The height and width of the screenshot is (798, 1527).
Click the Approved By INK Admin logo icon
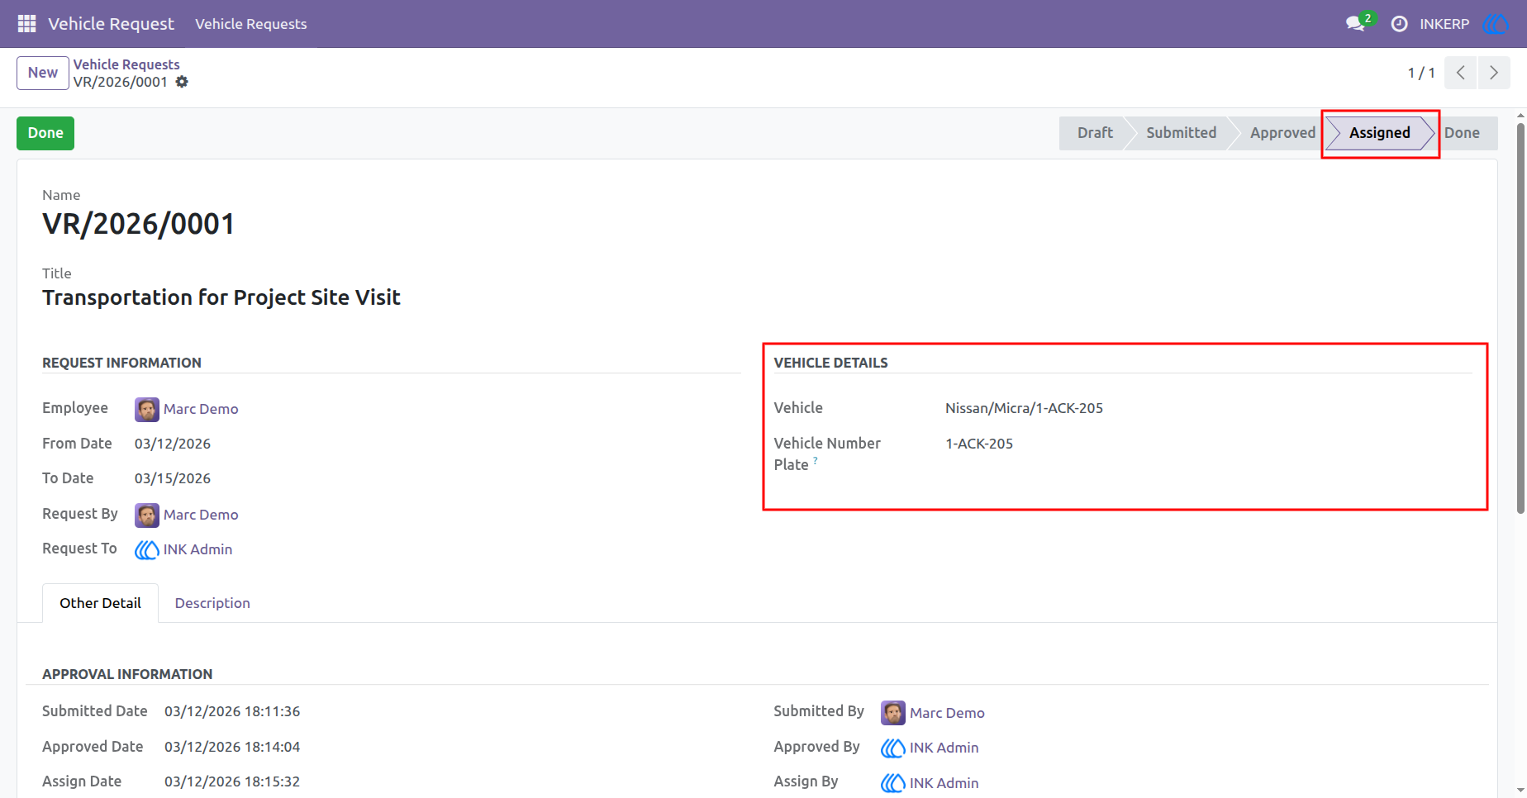click(893, 748)
